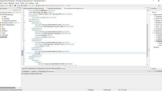Click the Search magnifier icon in top-right toolbar

click(159, 6)
